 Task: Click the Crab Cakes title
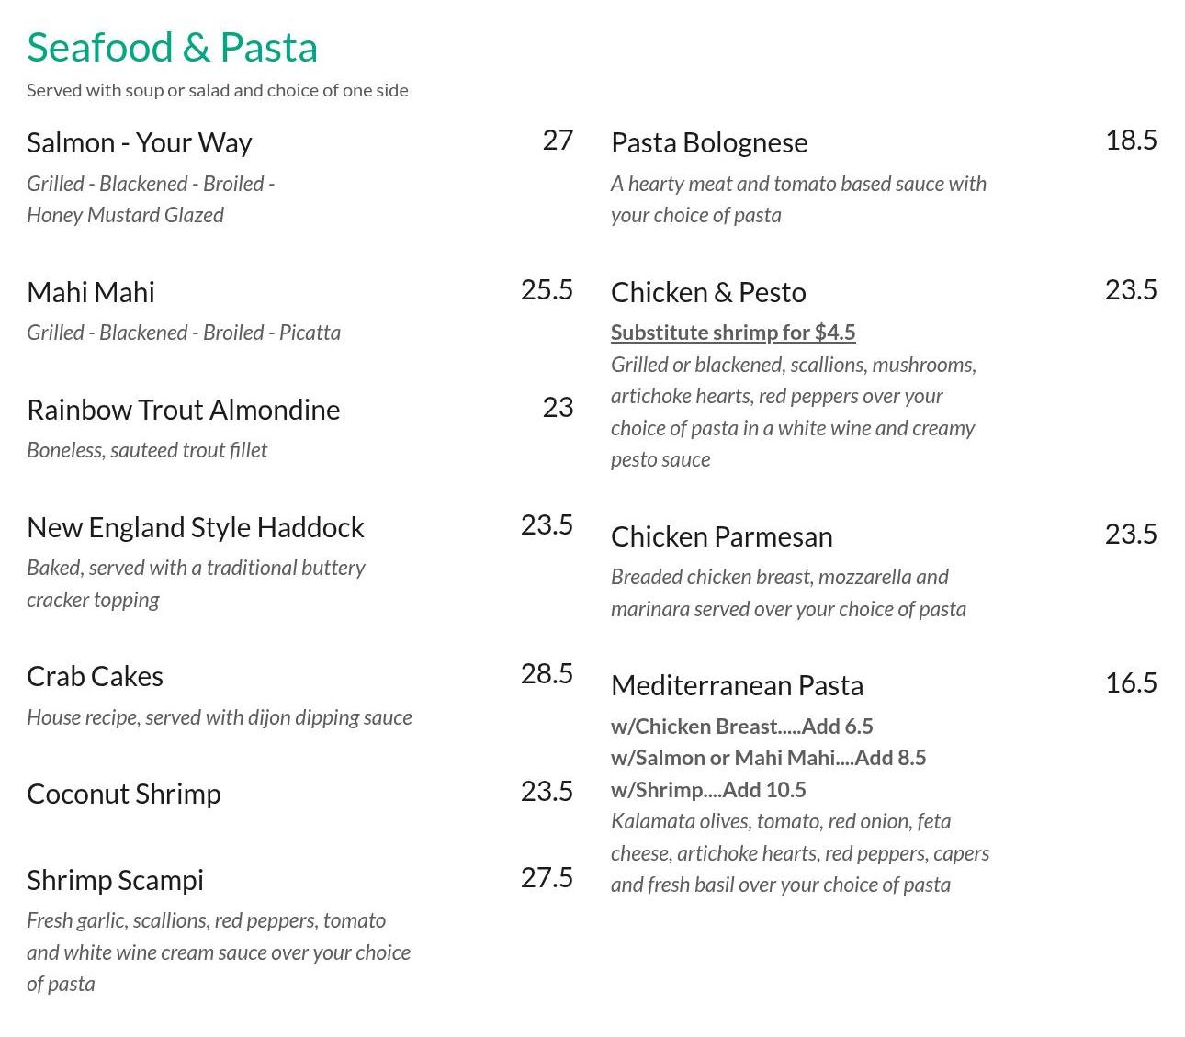click(x=95, y=676)
